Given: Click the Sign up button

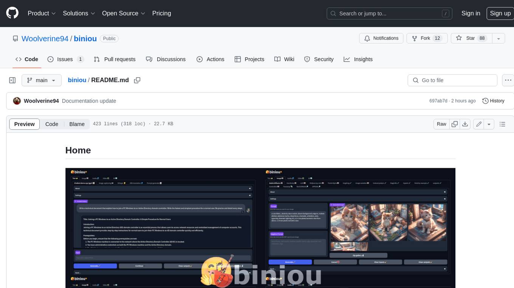Looking at the screenshot, I should click(x=500, y=13).
